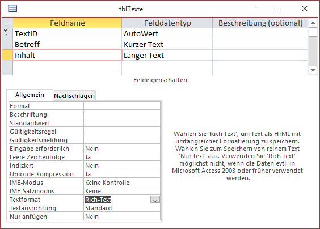Click the Indiziert property label

(x=47, y=166)
